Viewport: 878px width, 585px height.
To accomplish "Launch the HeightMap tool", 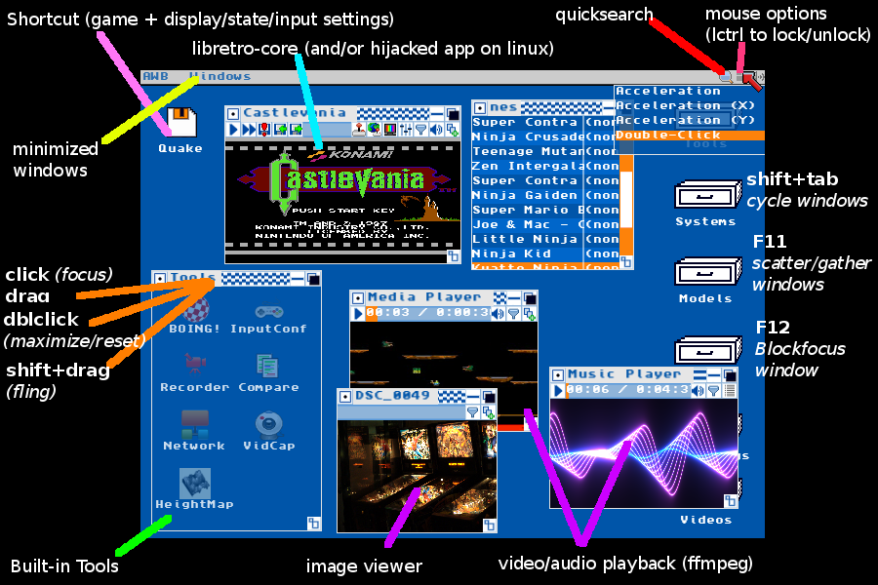I will pos(193,482).
